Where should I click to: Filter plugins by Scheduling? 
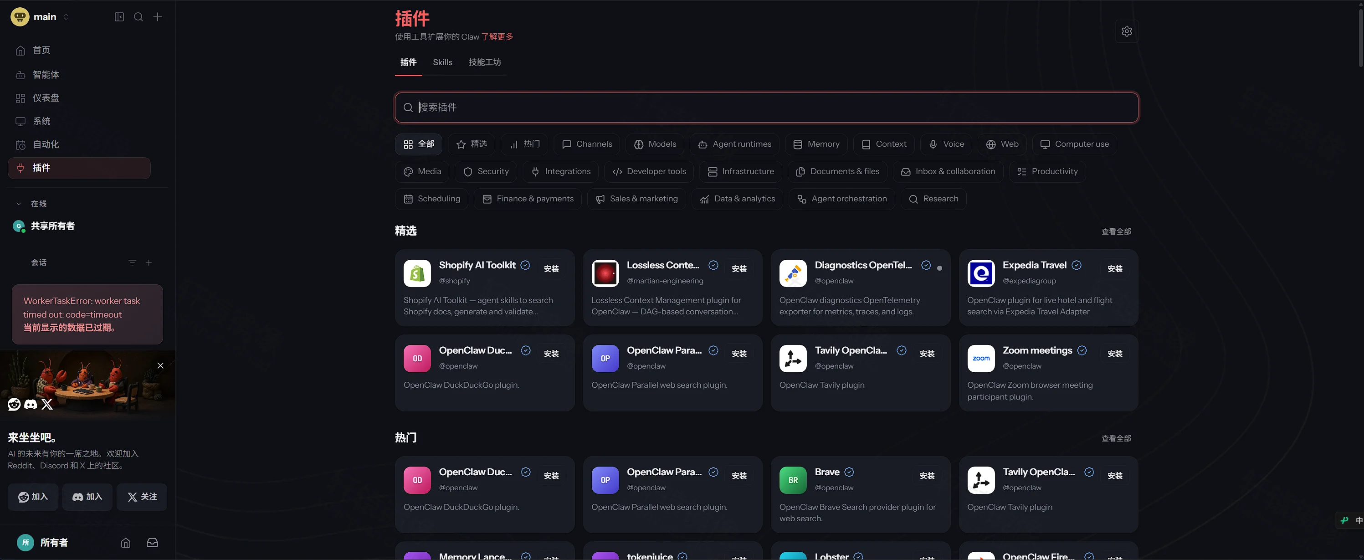(431, 199)
